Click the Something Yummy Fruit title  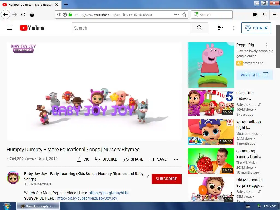pyautogui.click(x=249, y=154)
